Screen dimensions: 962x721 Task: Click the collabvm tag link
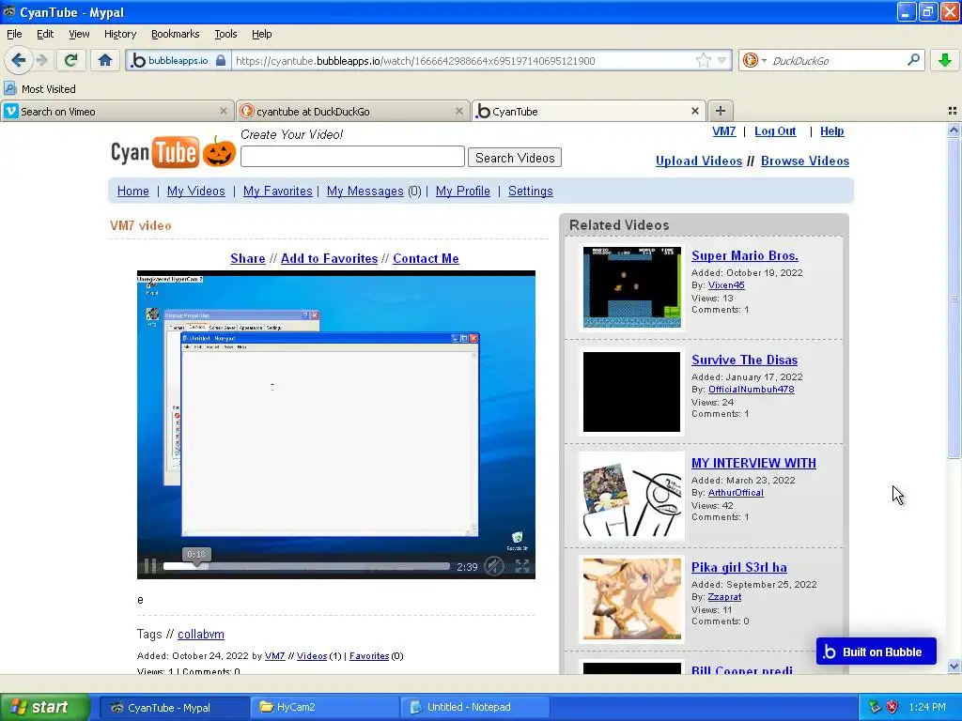(x=201, y=634)
